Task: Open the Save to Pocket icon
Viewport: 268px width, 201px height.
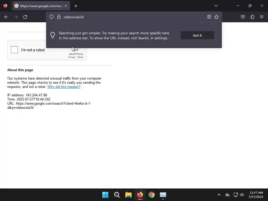Action: click(243, 17)
